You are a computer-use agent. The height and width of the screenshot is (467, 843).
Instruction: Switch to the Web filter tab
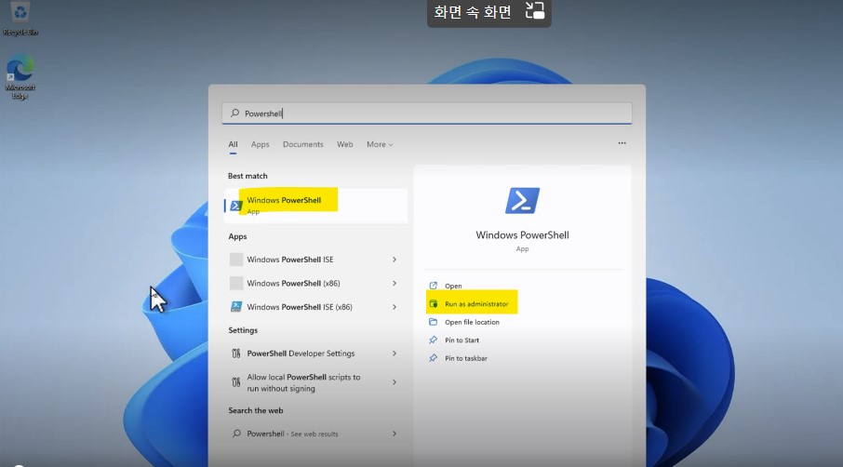pos(345,144)
